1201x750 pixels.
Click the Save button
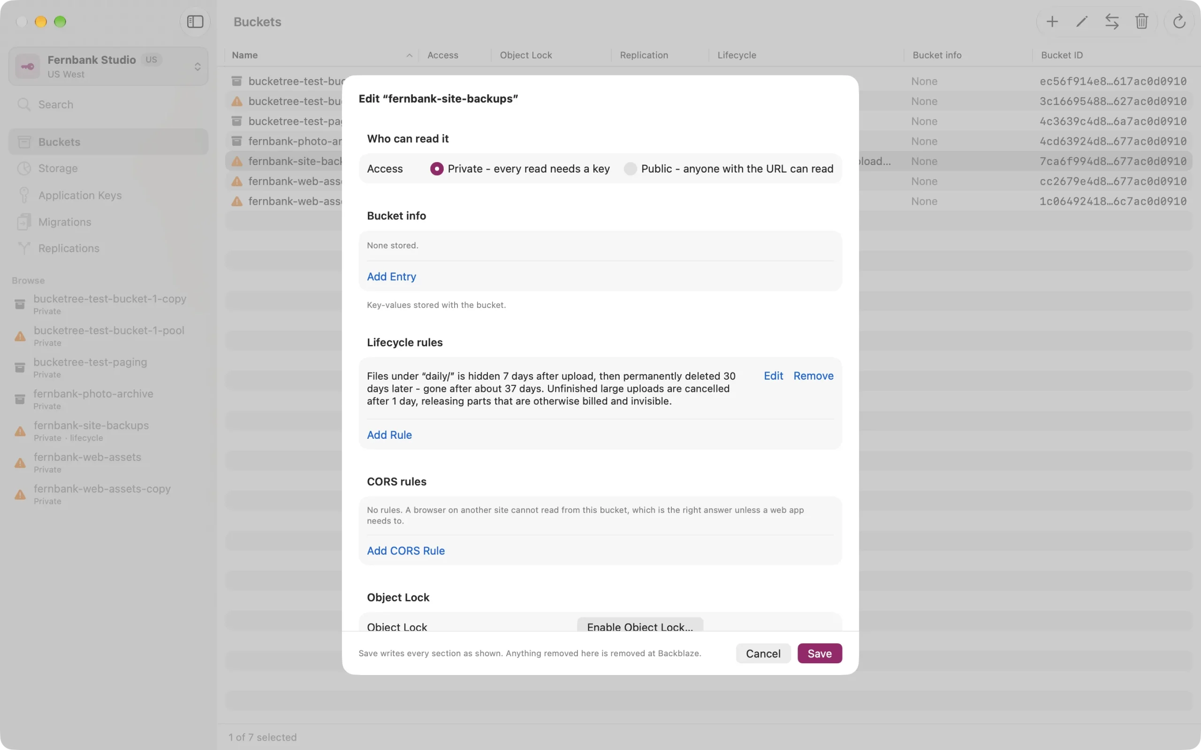click(820, 653)
